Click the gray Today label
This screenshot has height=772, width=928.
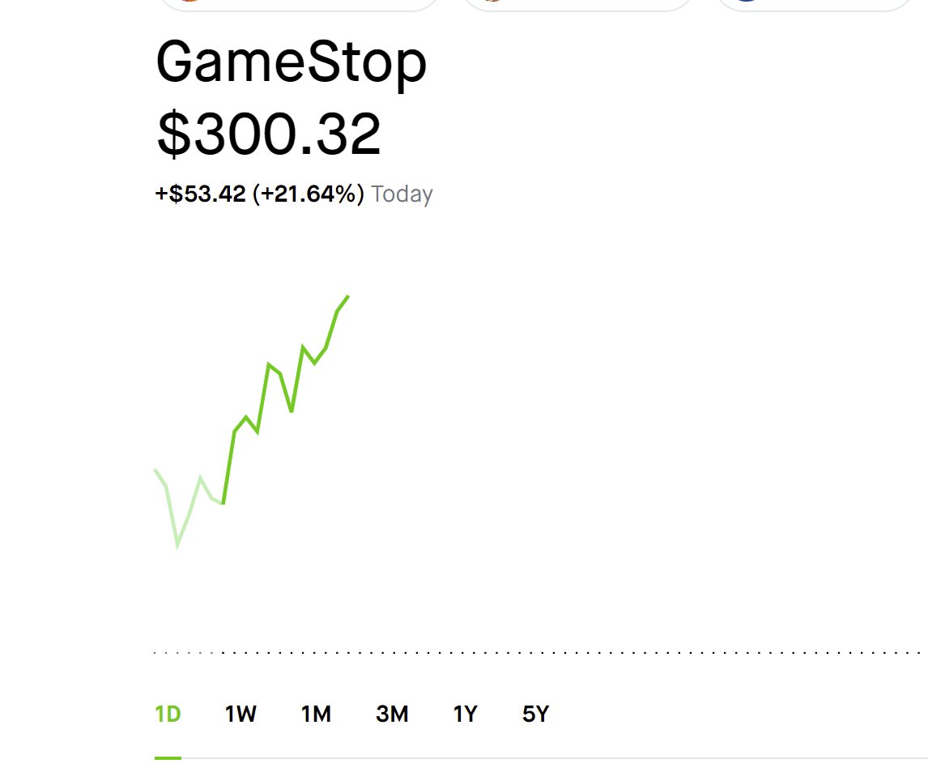click(x=402, y=194)
